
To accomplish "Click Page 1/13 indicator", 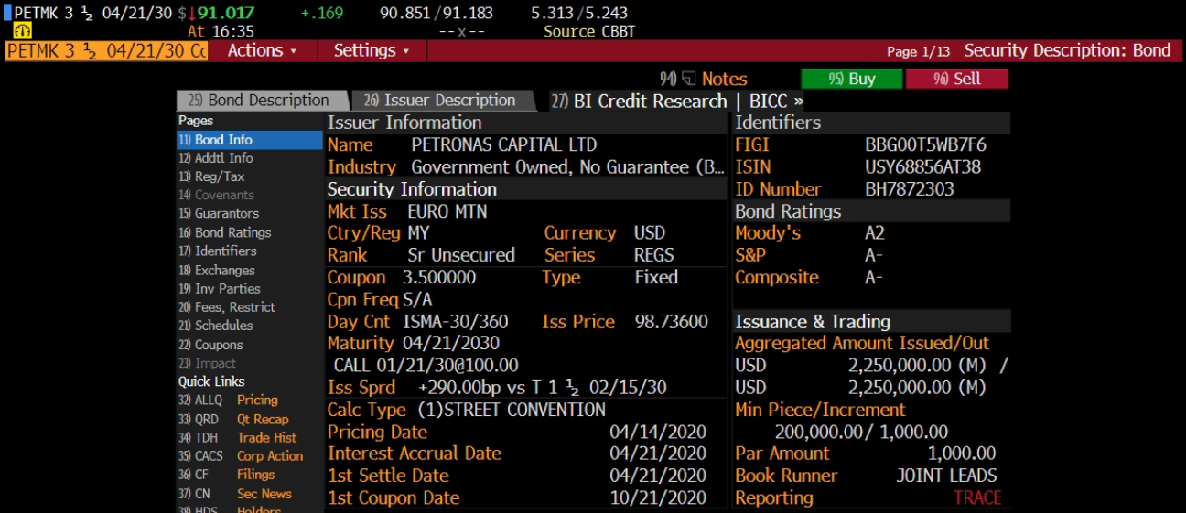I will pyautogui.click(x=919, y=51).
